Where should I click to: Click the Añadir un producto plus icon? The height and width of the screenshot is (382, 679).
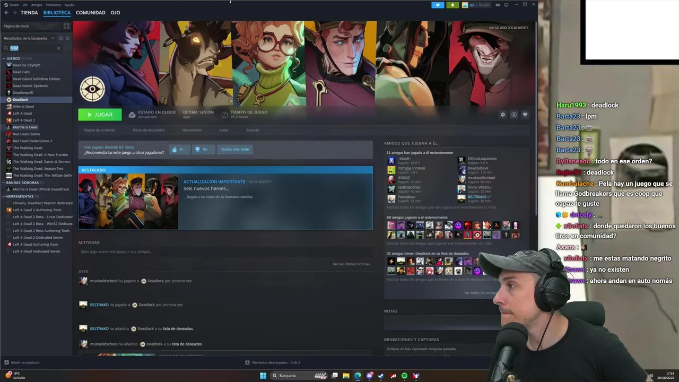pos(6,362)
